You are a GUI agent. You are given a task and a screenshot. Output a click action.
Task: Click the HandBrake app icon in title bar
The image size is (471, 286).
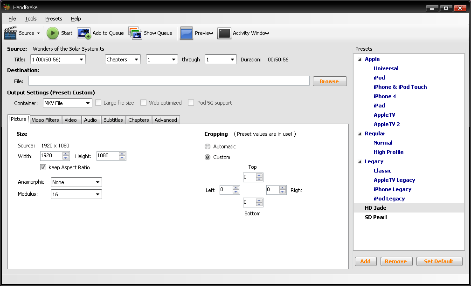click(7, 7)
